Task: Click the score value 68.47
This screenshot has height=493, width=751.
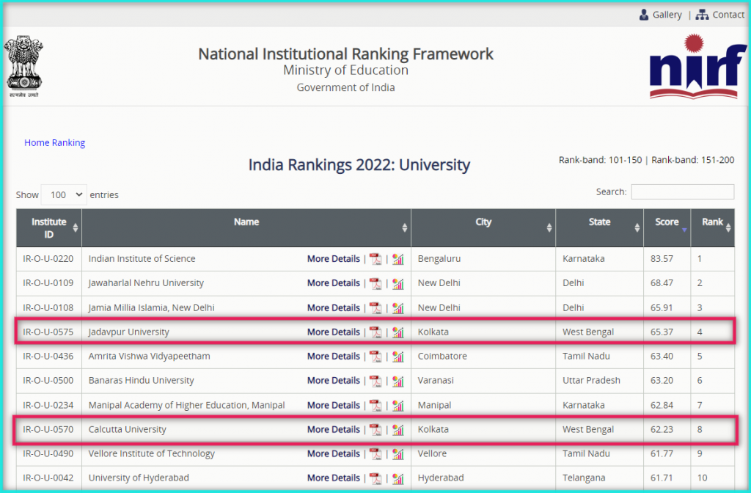Action: click(662, 283)
